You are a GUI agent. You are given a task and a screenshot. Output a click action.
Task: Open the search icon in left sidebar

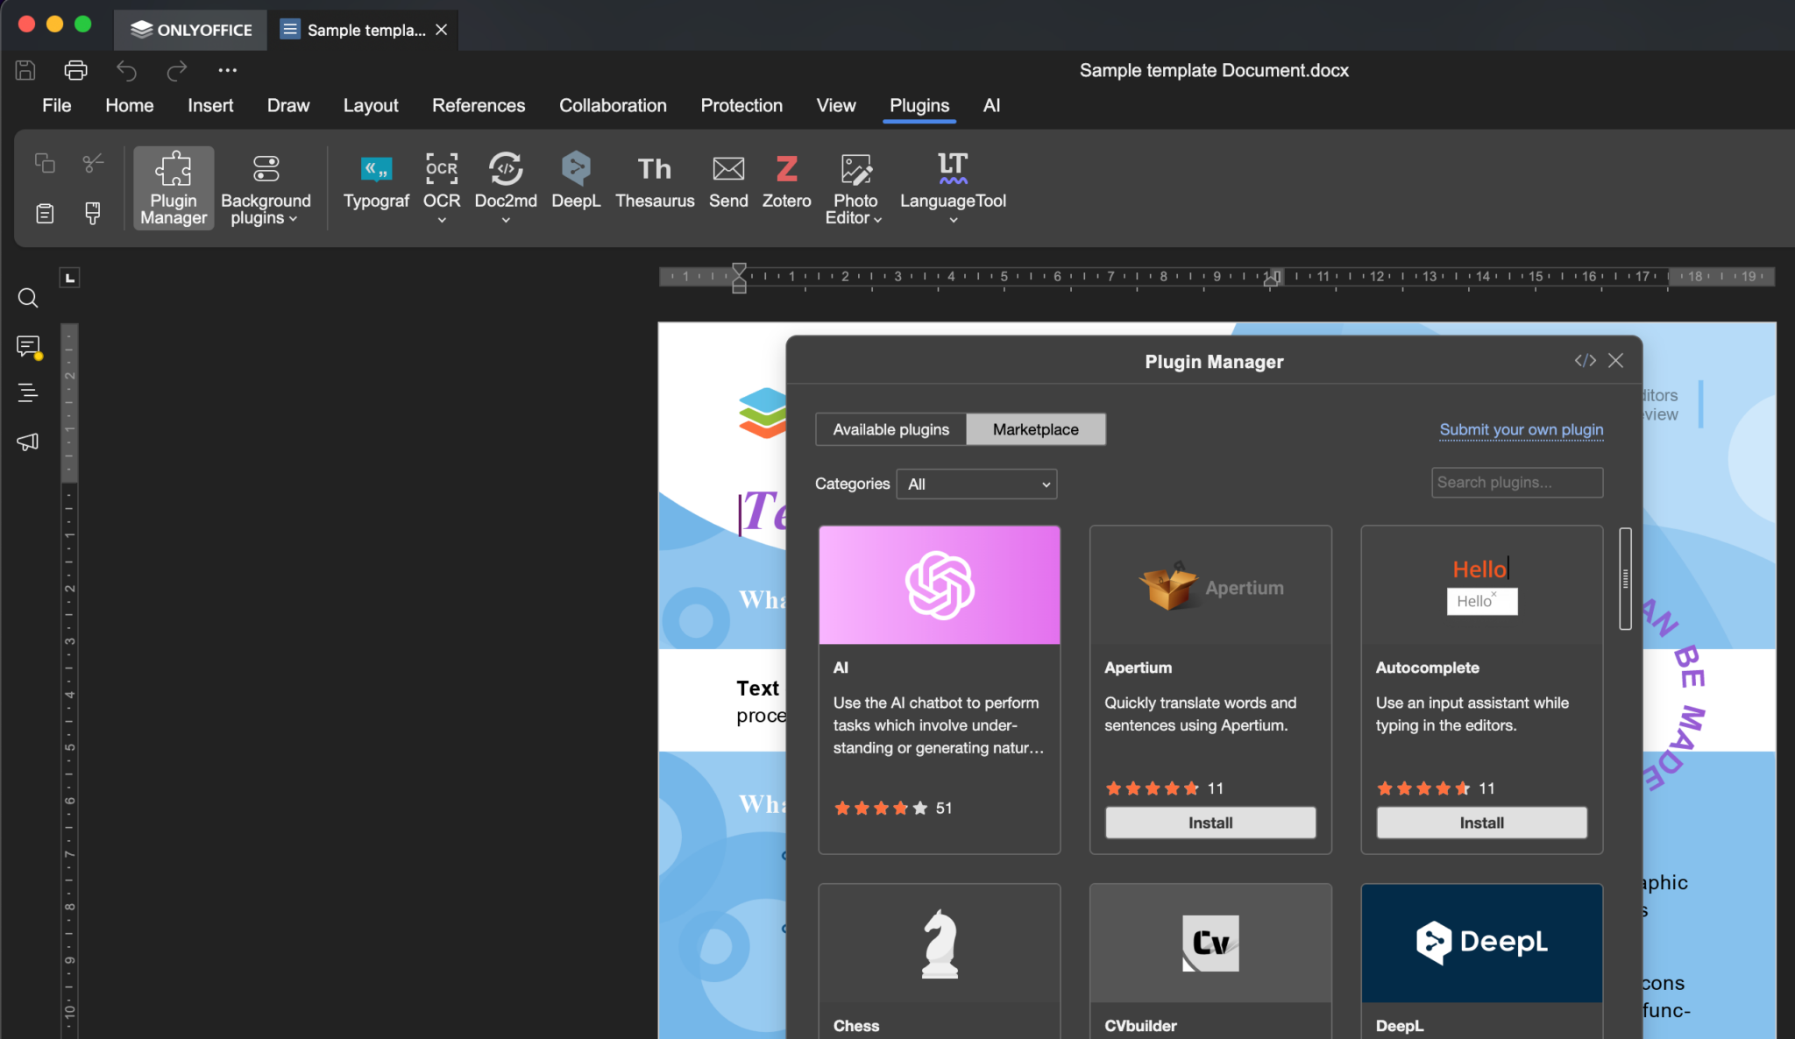28,298
